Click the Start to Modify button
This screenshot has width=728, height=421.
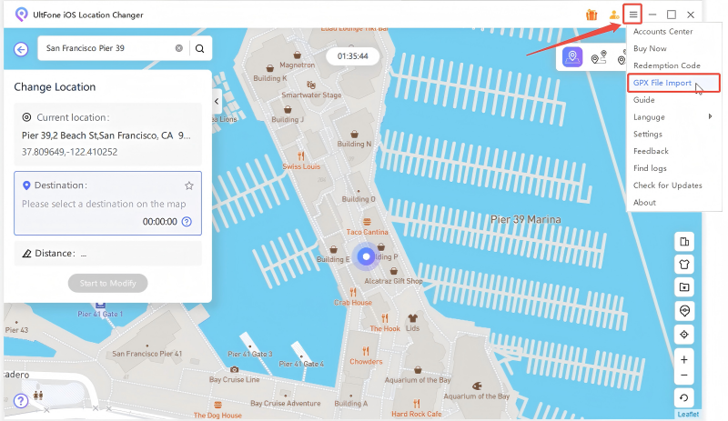107,283
